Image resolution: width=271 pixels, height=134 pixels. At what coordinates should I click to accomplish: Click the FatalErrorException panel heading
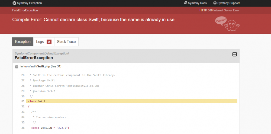coord(34,58)
